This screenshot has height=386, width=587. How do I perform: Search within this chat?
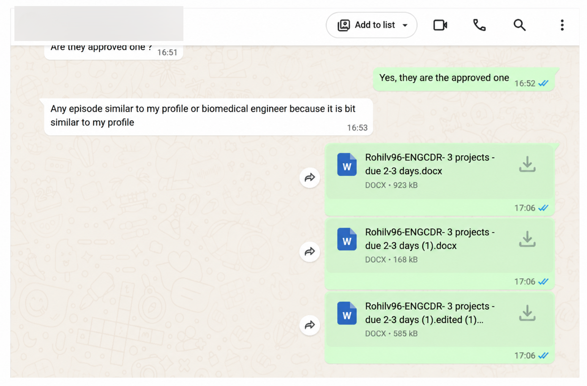519,25
